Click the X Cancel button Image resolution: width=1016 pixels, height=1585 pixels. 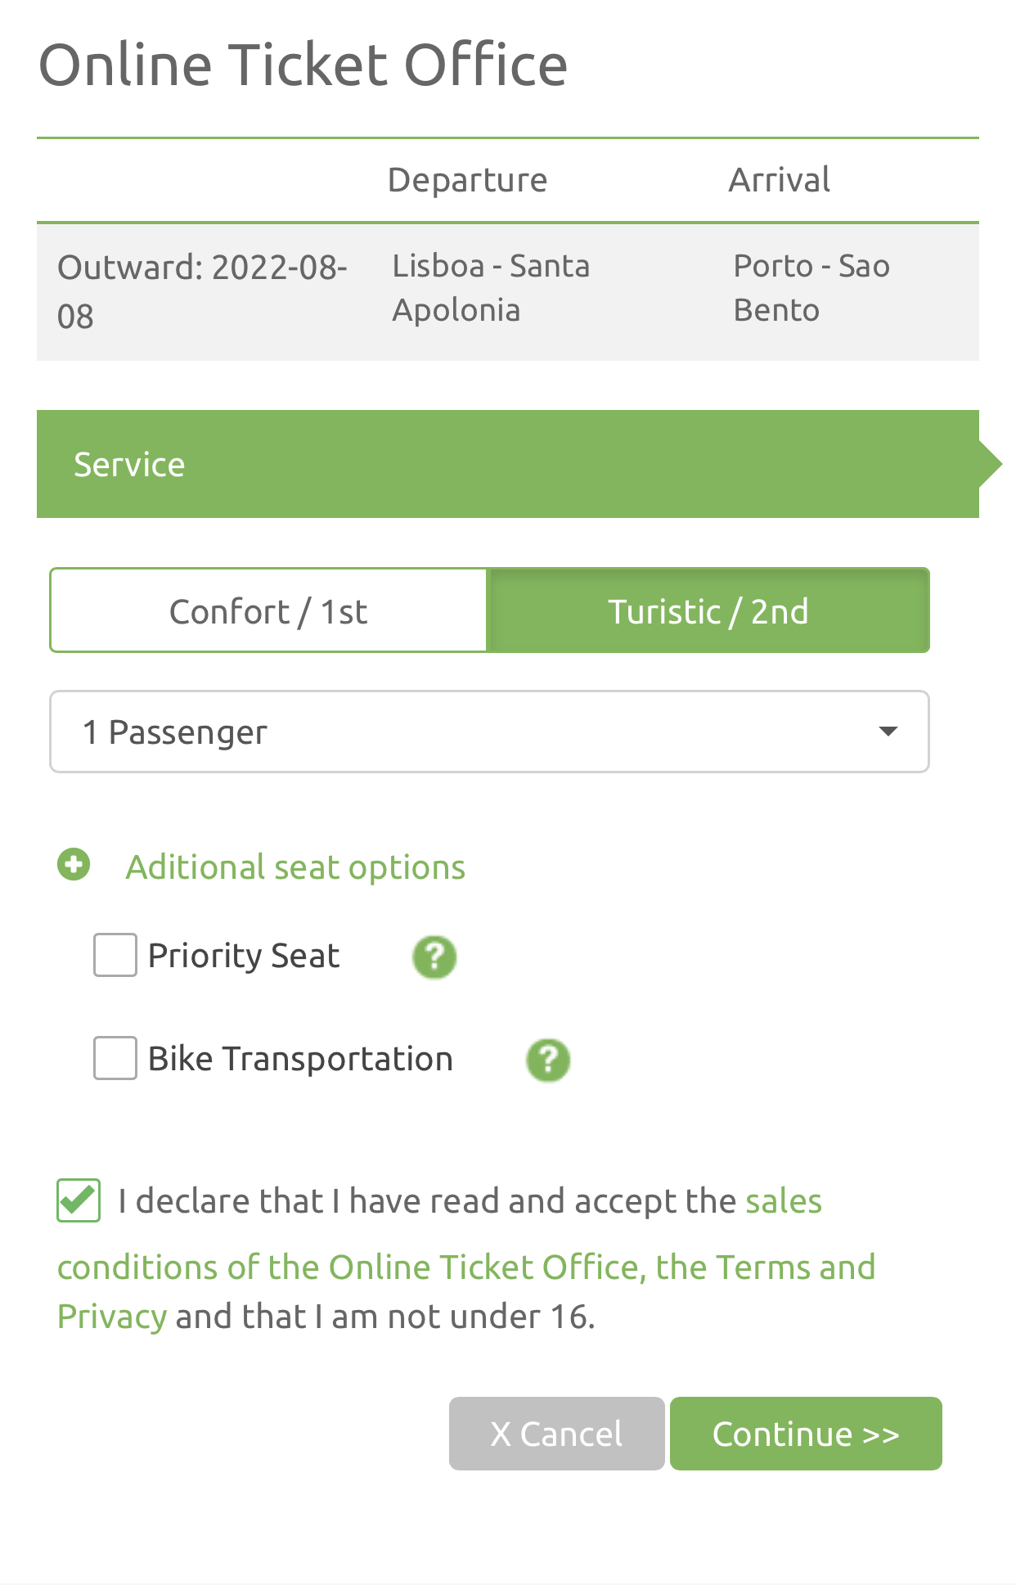pyautogui.click(x=556, y=1434)
